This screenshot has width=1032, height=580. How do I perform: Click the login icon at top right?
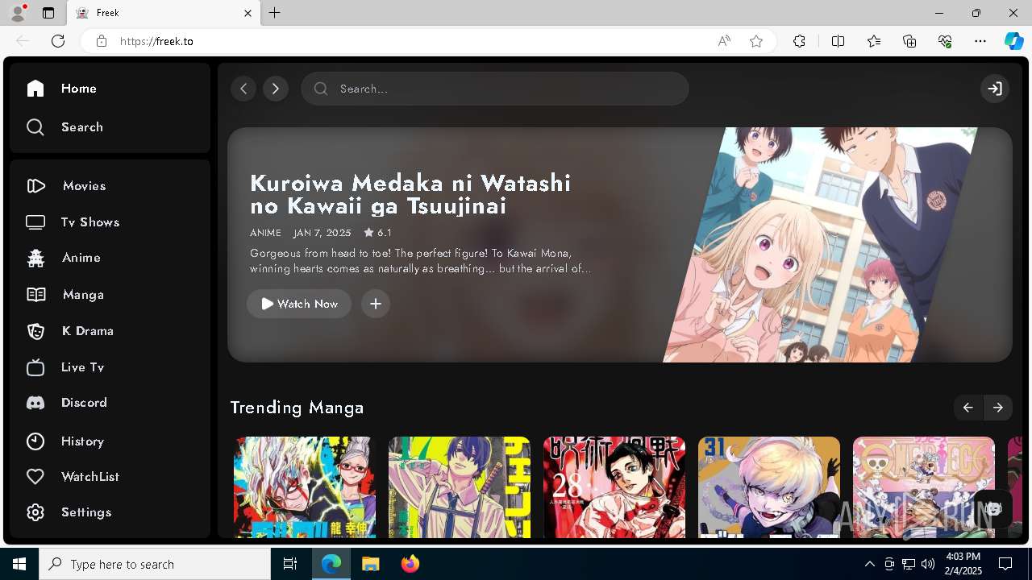point(995,89)
